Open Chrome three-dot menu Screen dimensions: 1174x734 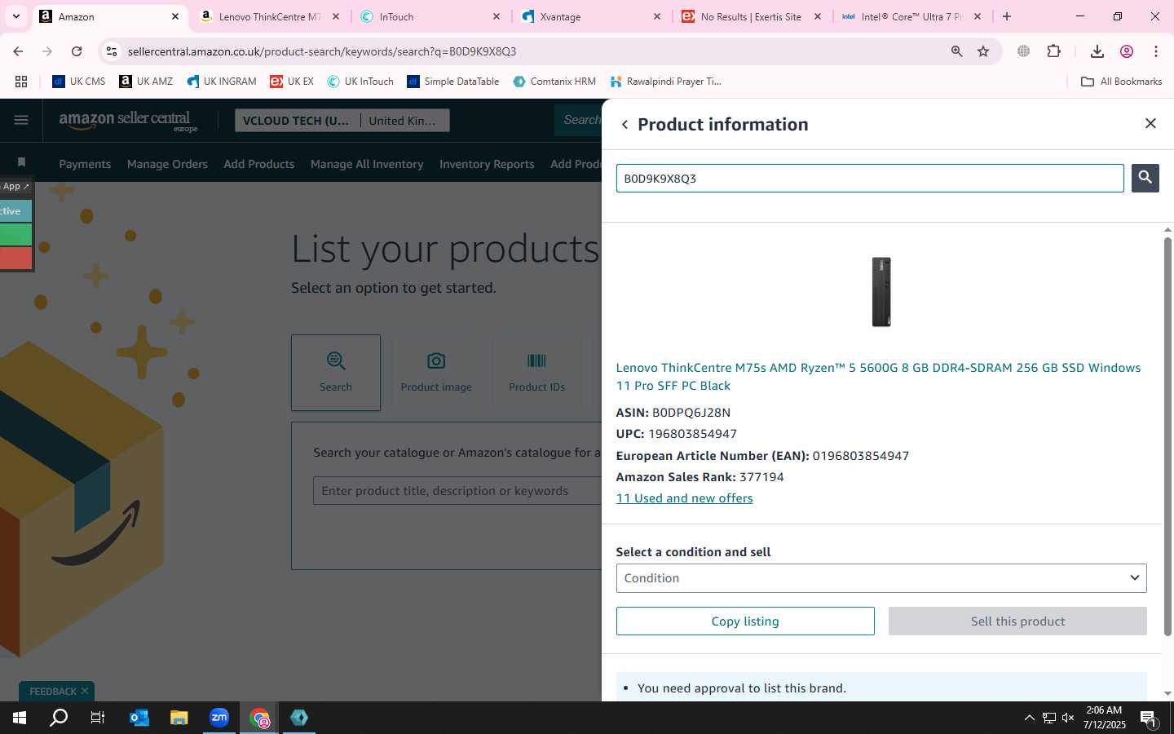tap(1156, 51)
